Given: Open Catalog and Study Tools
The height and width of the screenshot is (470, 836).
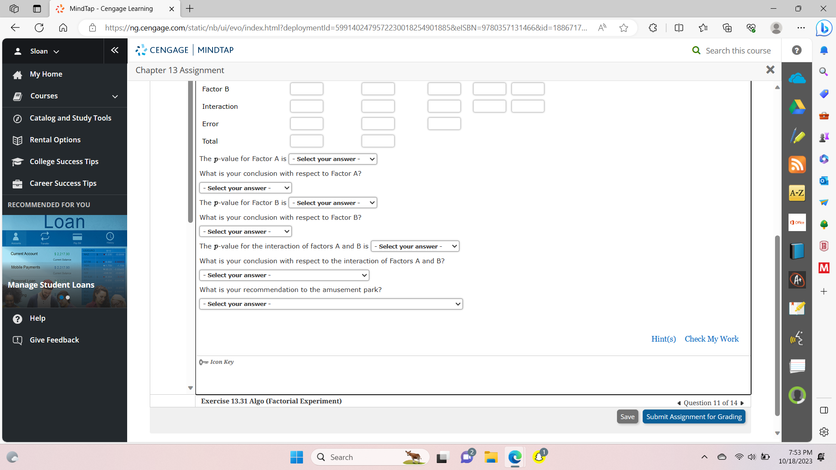Looking at the screenshot, I should 70,118.
